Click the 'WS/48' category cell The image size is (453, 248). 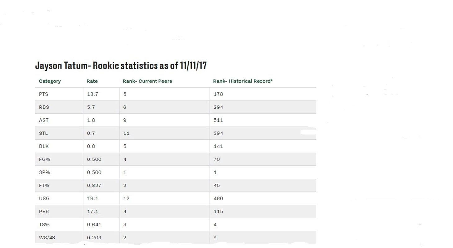pos(47,237)
